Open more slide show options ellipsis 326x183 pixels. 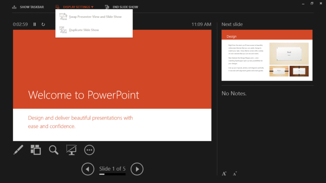[89, 150]
